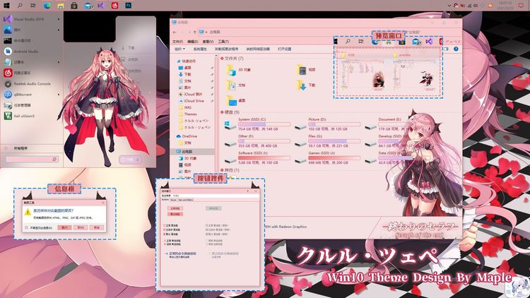This screenshot has width=530, height=298.
Task: Open Microsoft Edge from the top taskbar
Action: (x=47, y=6)
